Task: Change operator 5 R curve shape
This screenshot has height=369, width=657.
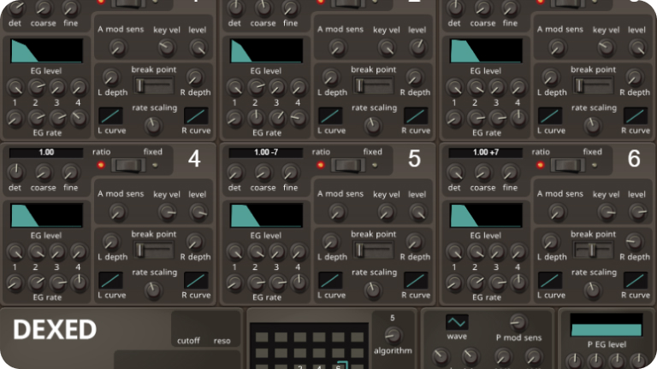Action: [x=416, y=280]
